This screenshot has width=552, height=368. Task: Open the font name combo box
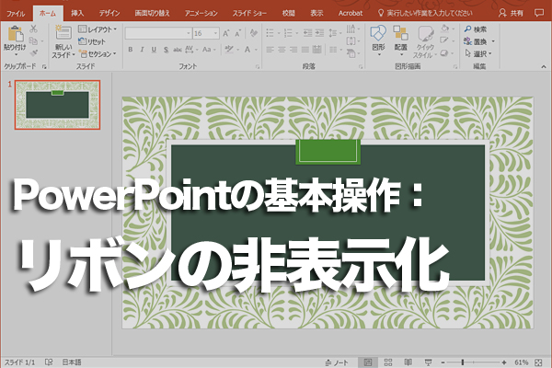click(x=158, y=33)
